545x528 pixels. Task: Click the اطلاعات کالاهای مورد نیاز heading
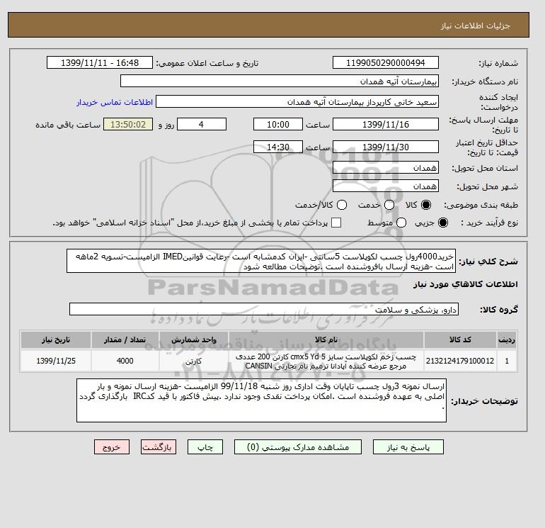466,284
